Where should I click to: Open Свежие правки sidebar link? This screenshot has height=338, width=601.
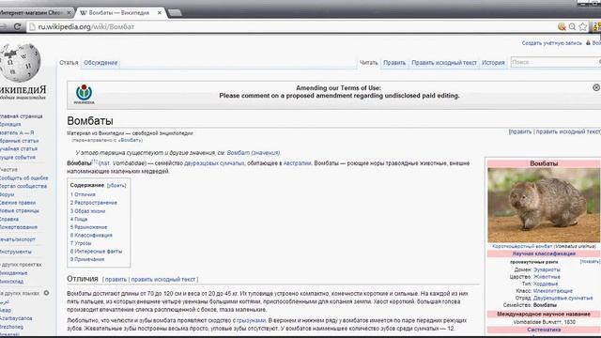18,203
